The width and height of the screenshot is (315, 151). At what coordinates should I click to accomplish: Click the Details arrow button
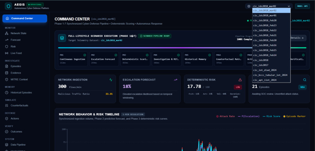298,38
